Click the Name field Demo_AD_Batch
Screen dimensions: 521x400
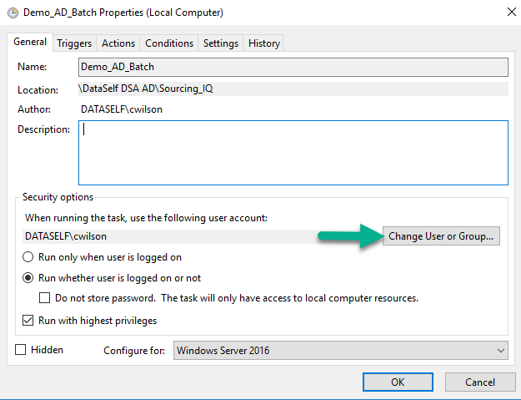[x=293, y=67]
